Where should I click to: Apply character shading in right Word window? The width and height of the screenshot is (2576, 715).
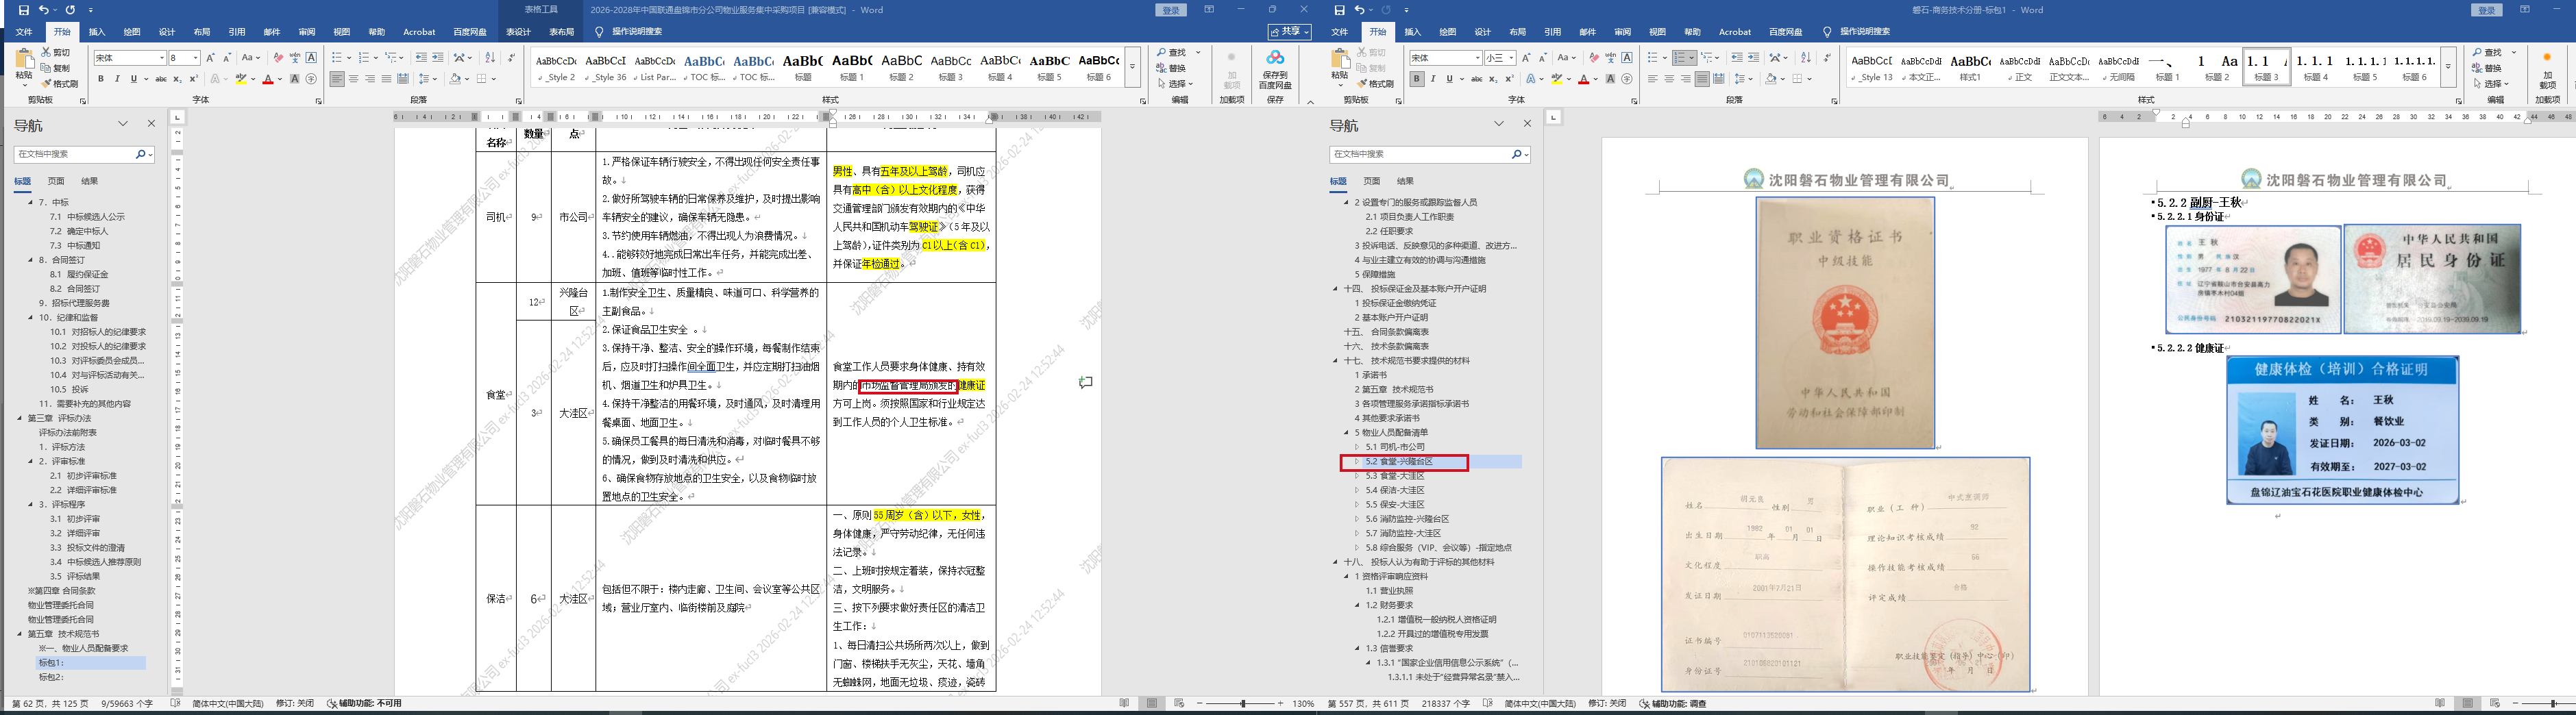point(1610,79)
